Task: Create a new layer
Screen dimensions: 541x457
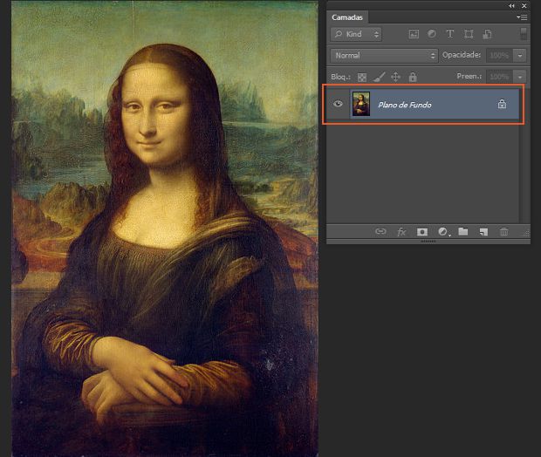Action: tap(483, 232)
